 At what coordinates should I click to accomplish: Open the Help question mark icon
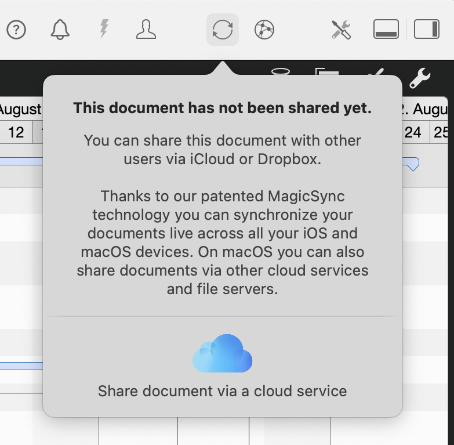pos(16,30)
